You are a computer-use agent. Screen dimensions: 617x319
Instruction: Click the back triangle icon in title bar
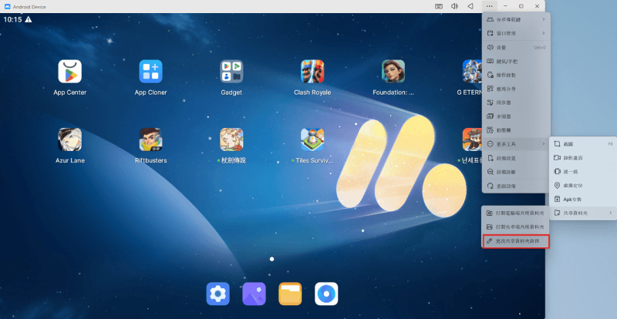click(470, 6)
